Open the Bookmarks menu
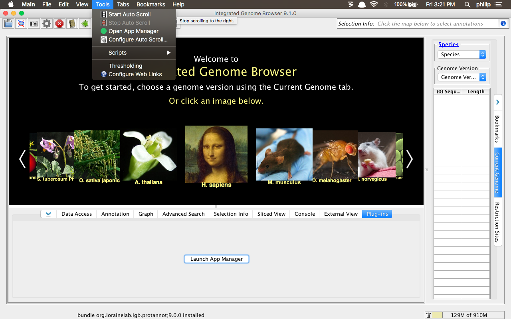The image size is (511, 319). pyautogui.click(x=151, y=4)
